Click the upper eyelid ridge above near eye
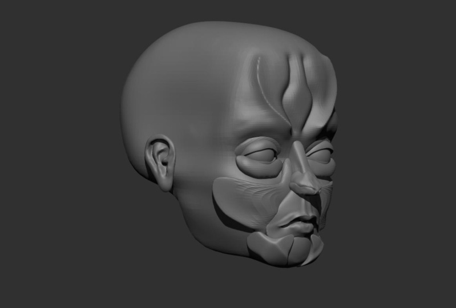Image resolution: width=456 pixels, height=308 pixels. point(256,144)
